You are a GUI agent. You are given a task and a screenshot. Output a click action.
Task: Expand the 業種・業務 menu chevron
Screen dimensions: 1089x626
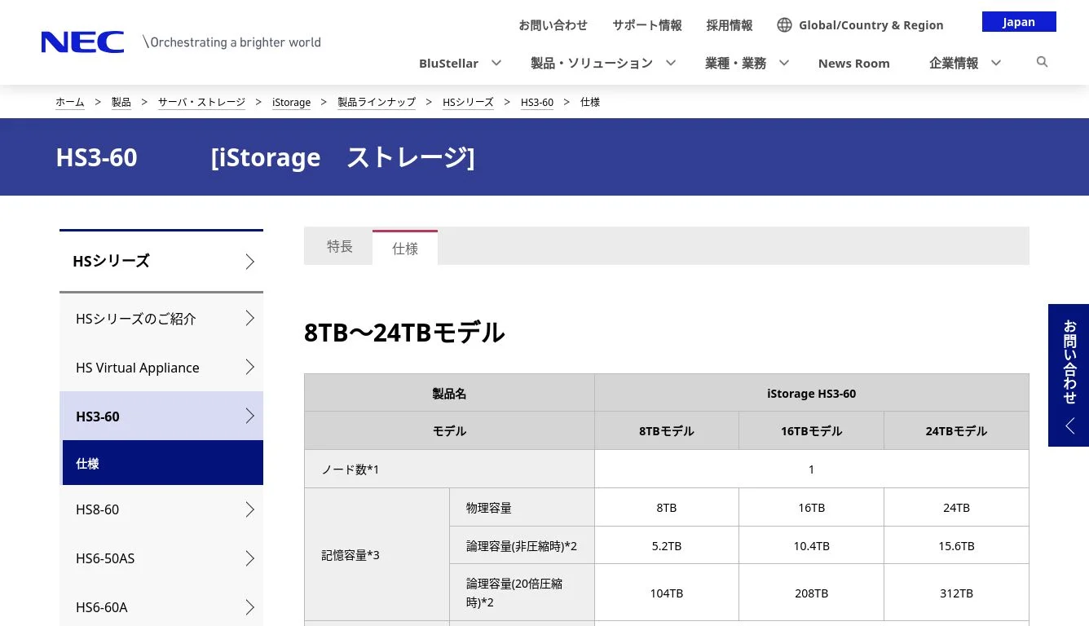[783, 63]
